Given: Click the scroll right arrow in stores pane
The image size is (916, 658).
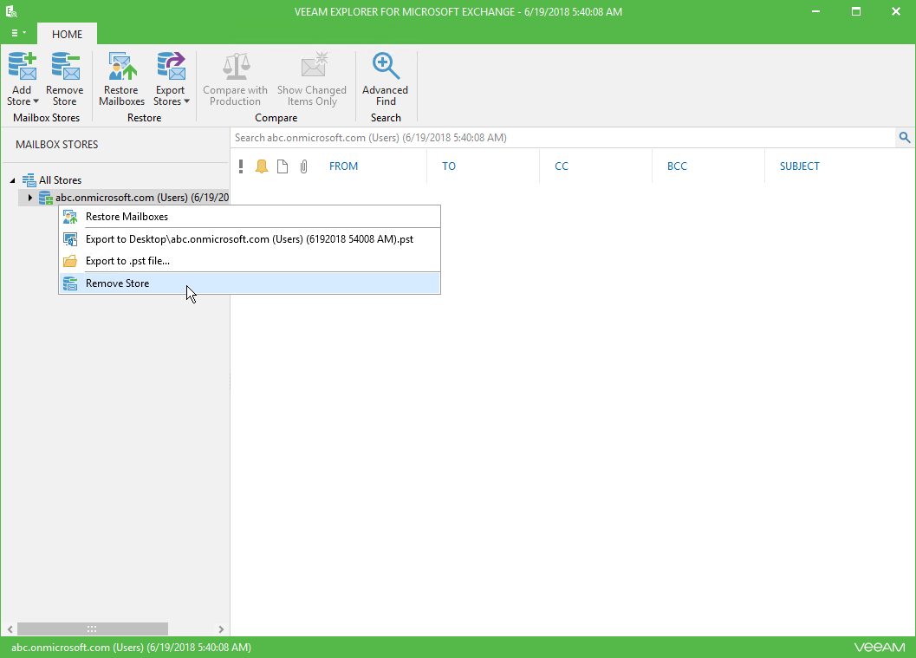Looking at the screenshot, I should (x=221, y=629).
